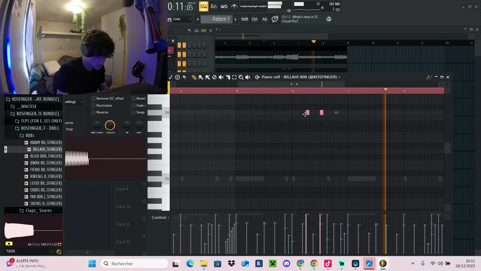Image resolution: width=481 pixels, height=271 pixels.
Task: Add a new pattern with plus button
Action: point(235,19)
